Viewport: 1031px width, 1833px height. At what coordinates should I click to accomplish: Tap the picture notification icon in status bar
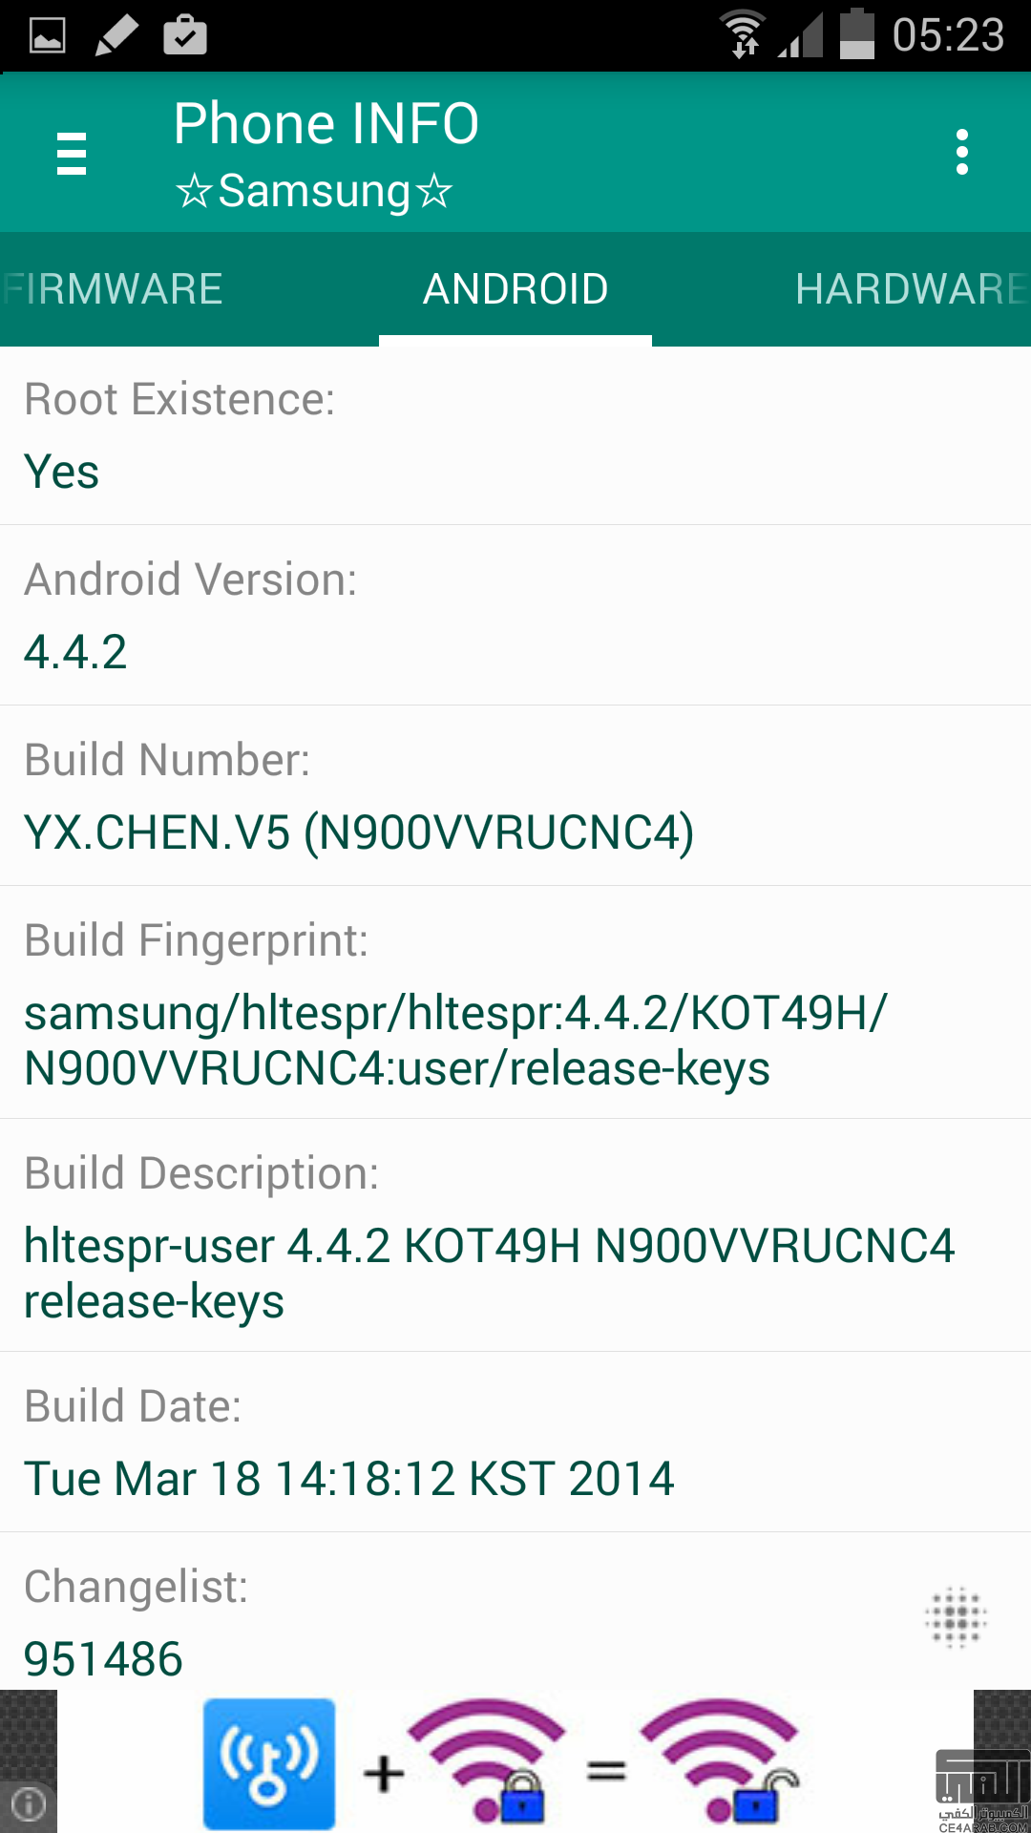(x=47, y=36)
